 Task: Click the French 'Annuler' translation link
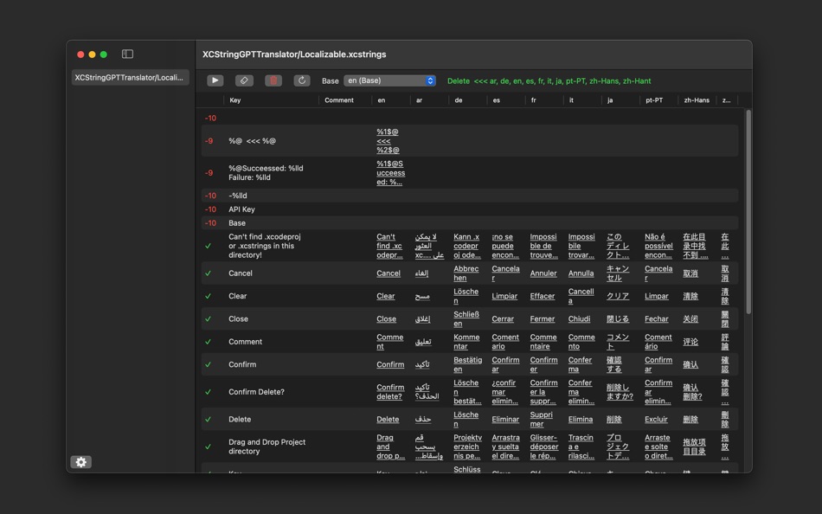tap(543, 273)
